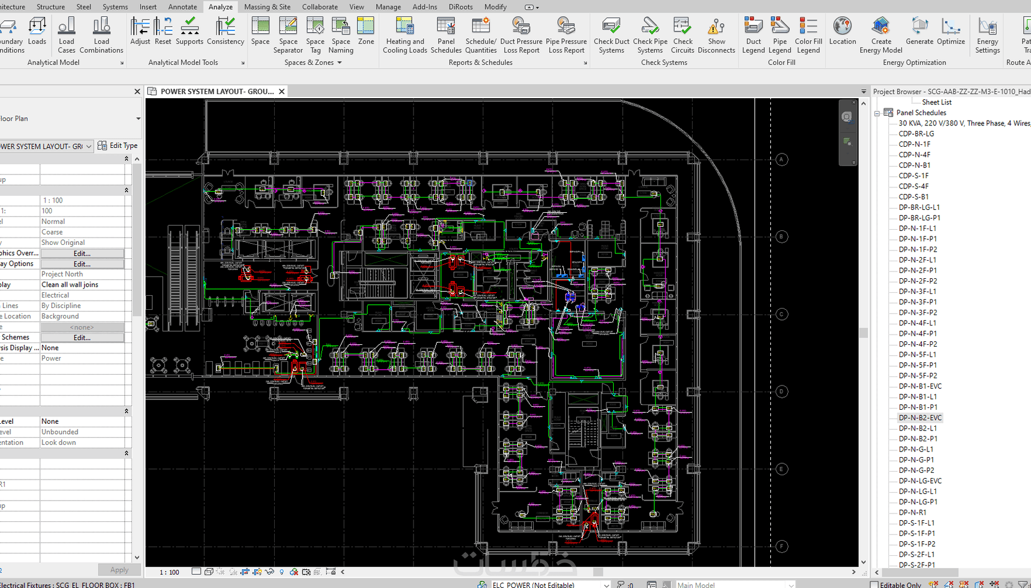Select DP-N-B2-EVC in Project Browser
This screenshot has height=588, width=1031.
click(x=920, y=418)
